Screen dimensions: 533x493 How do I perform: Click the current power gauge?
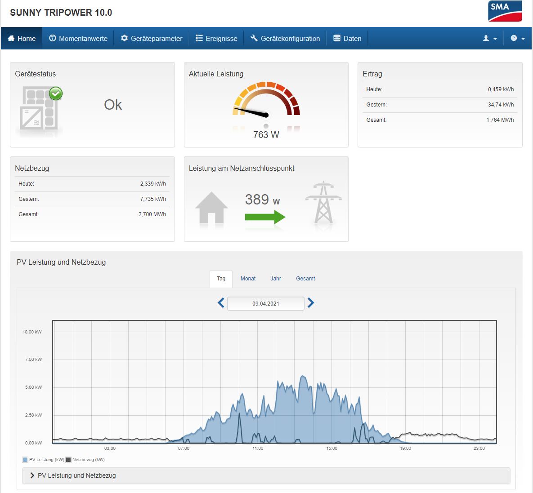click(x=266, y=104)
